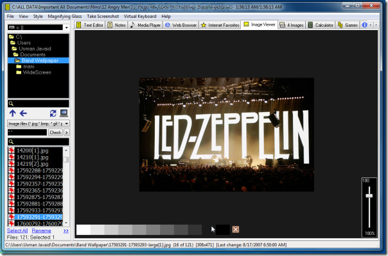The height and width of the screenshot is (256, 388).
Task: Open the Virtual Keyboard menu
Action: (x=140, y=16)
